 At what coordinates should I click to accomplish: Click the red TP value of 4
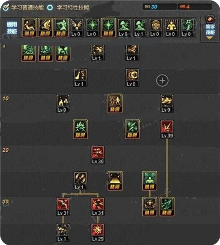188,7
